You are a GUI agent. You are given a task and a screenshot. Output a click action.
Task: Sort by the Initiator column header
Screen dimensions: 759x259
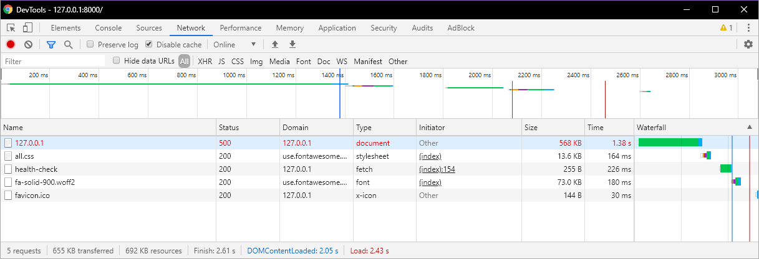[469, 127]
